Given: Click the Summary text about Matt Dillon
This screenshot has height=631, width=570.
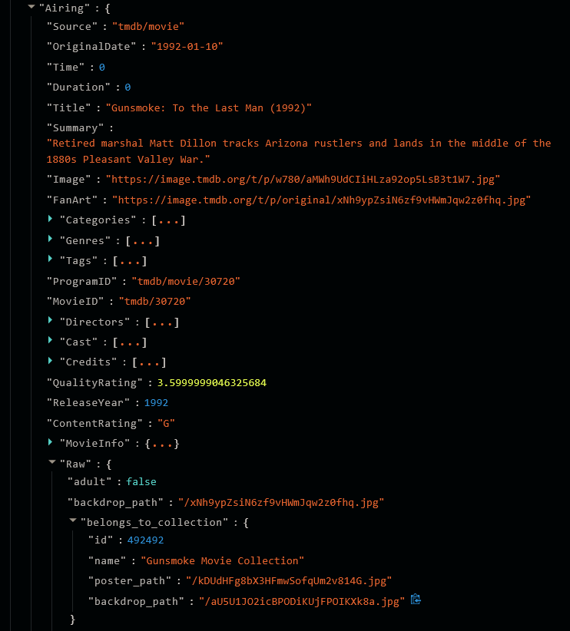Looking at the screenshot, I should click(299, 151).
